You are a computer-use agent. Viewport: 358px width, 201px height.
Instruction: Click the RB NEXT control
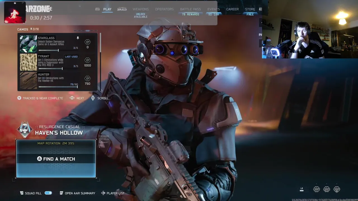point(77,98)
